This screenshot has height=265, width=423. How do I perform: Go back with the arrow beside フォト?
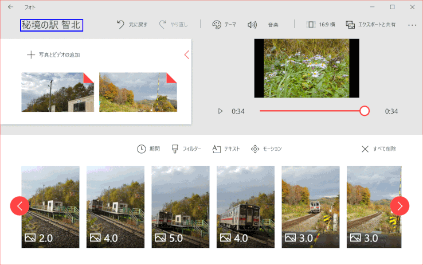(x=10, y=7)
